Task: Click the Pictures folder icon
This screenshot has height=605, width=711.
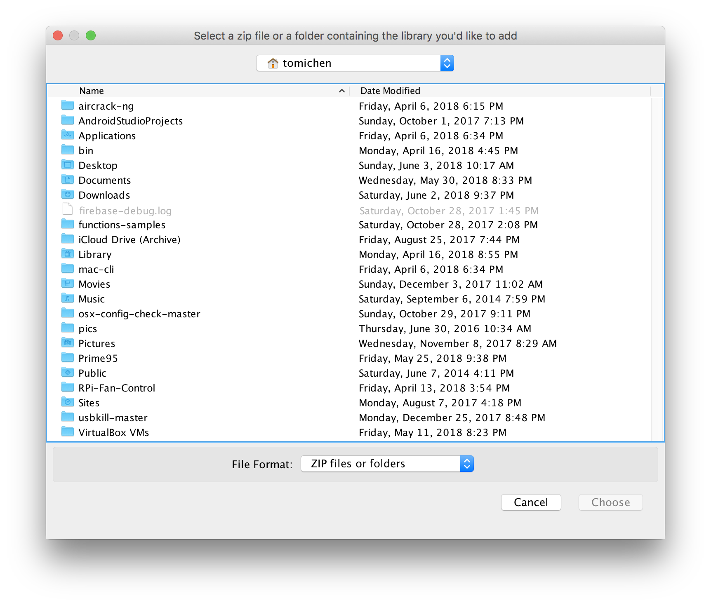Action: (x=68, y=343)
